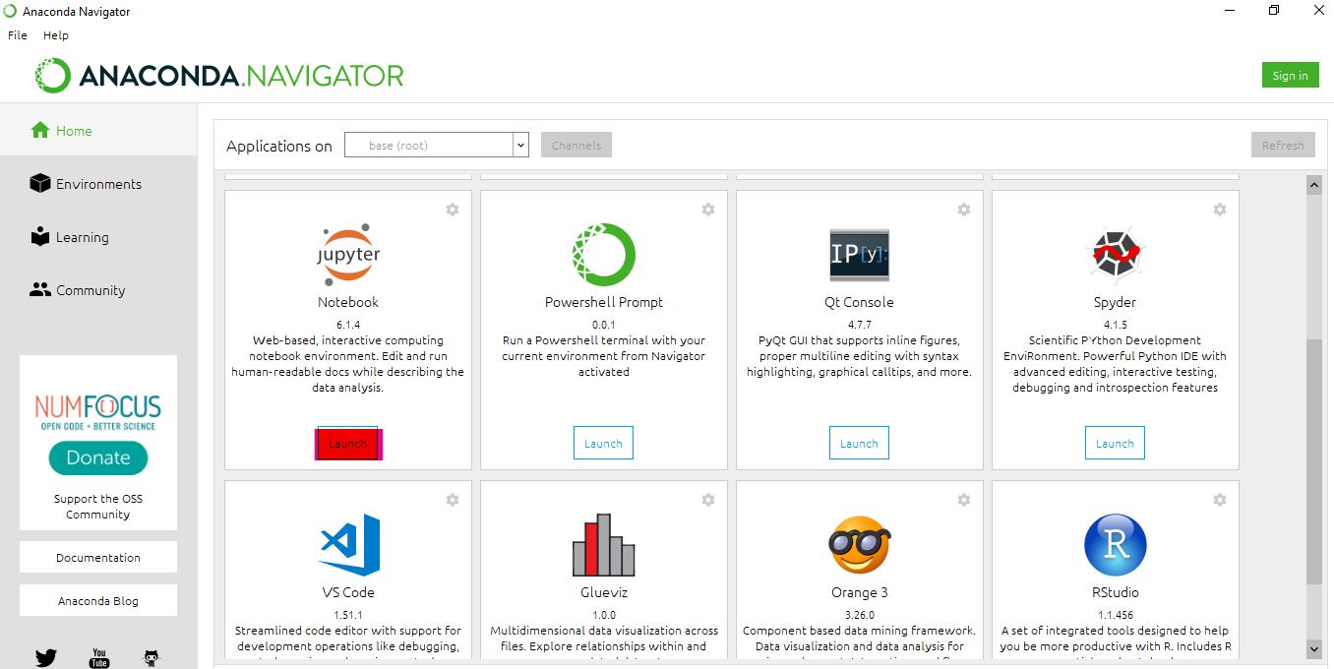Screen dimensions: 1334x669
Task: Open the YouTube icon in sidebar
Action: coord(98,657)
